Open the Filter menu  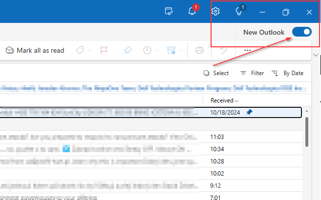tap(252, 73)
